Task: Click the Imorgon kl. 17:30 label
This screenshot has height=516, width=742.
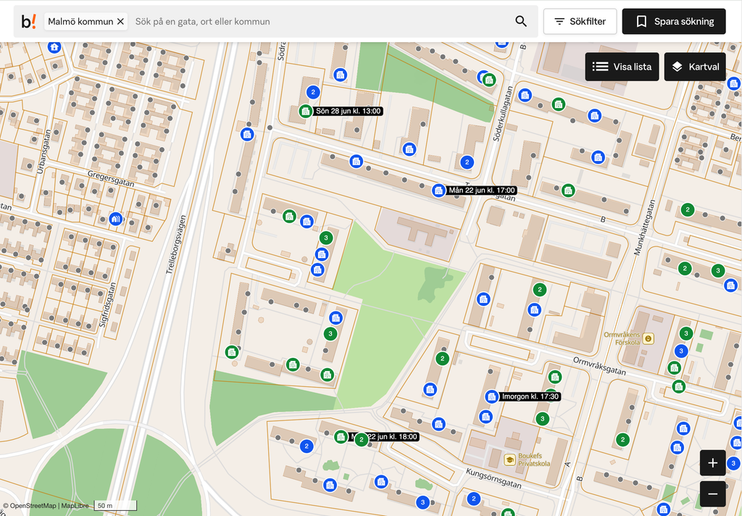Action: click(530, 396)
